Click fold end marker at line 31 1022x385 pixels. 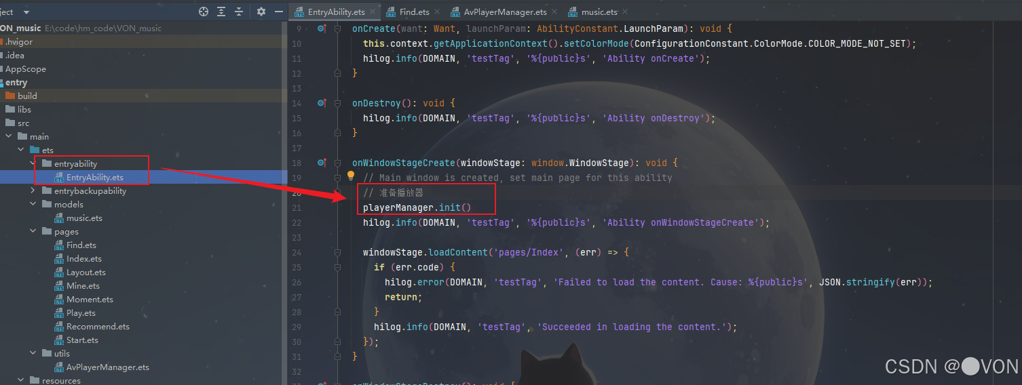point(337,357)
